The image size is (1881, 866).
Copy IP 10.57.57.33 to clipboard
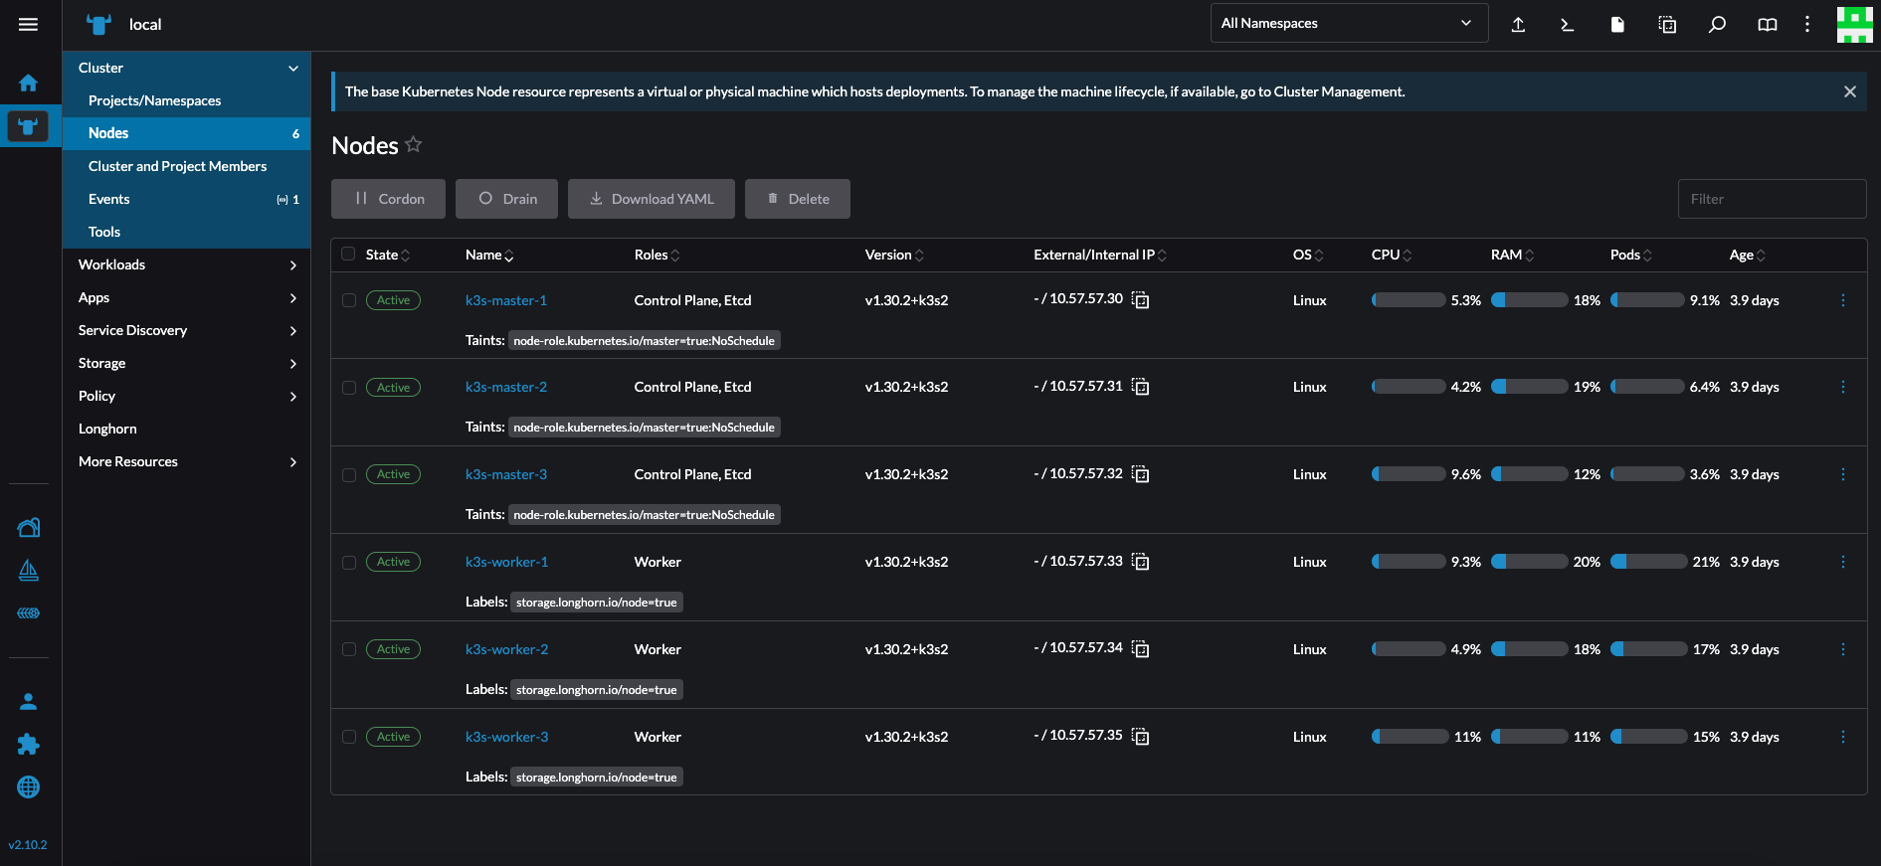(x=1141, y=562)
